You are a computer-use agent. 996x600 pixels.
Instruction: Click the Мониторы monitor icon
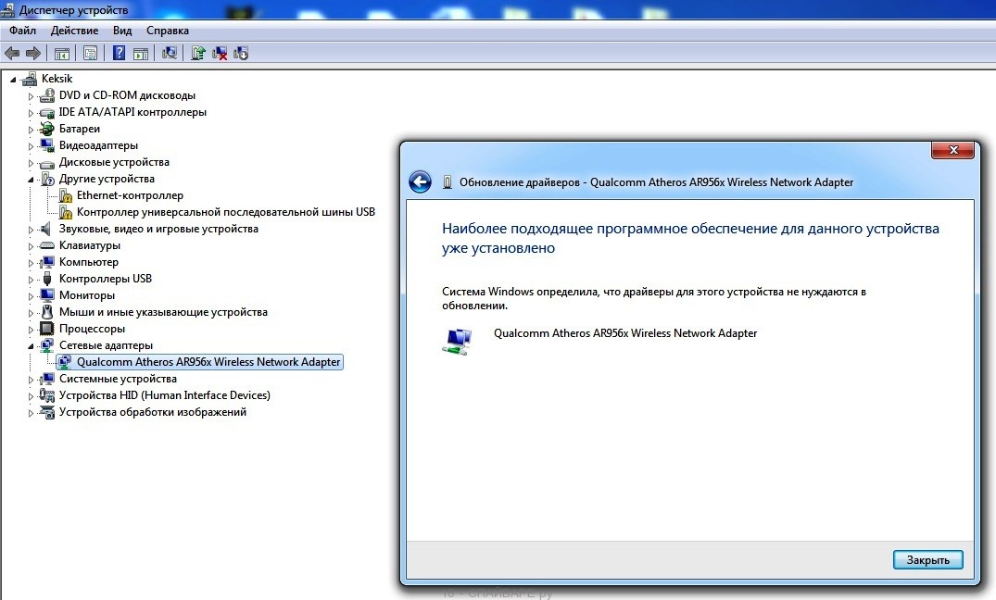47,295
